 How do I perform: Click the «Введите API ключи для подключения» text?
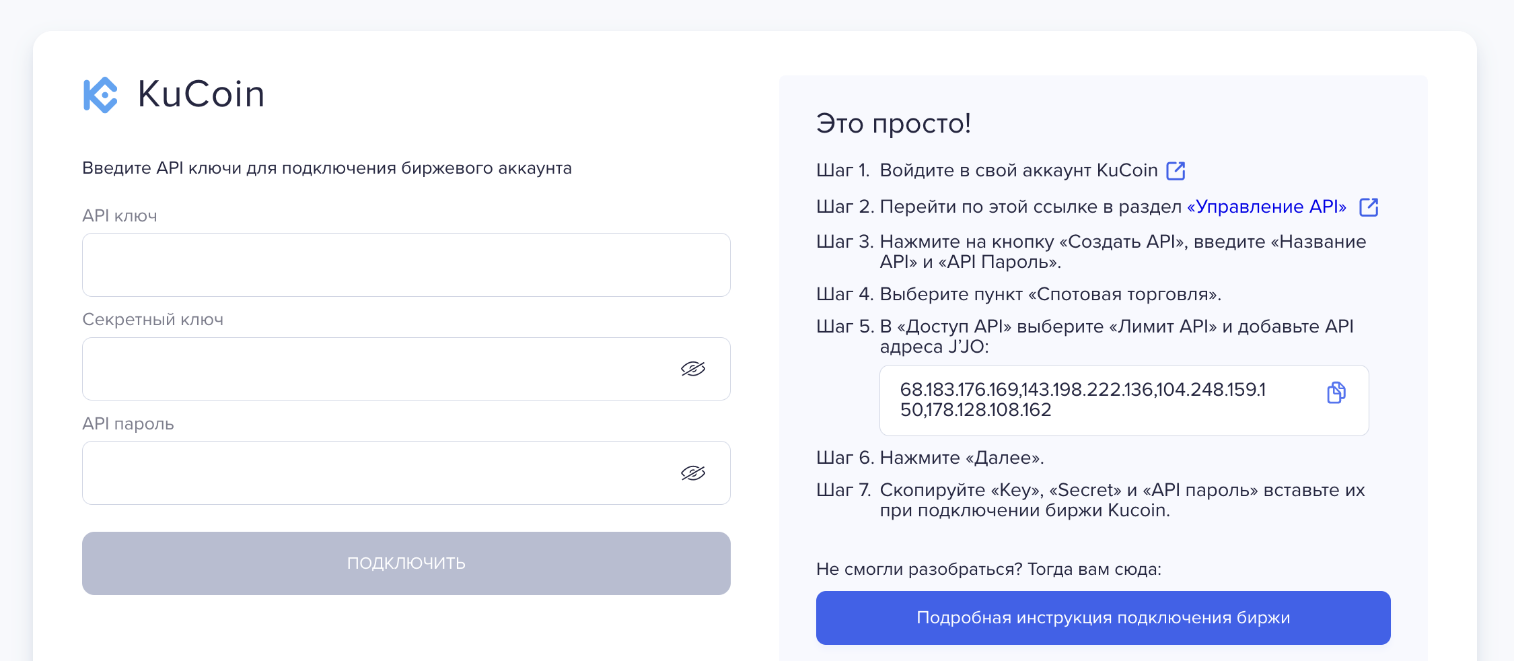pos(327,168)
